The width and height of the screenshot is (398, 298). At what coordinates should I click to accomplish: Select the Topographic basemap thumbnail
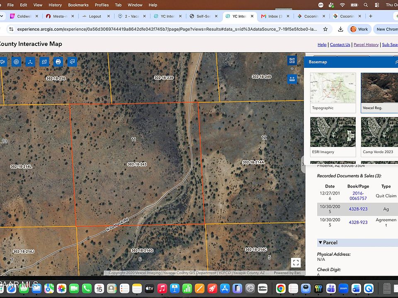click(x=333, y=93)
